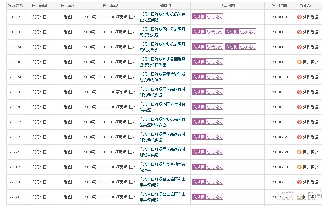Viewport: 327px width, 206px height.
Task: Open complaint 广汽本田雅阁行驶中动力突然消失
Action: (x=162, y=167)
